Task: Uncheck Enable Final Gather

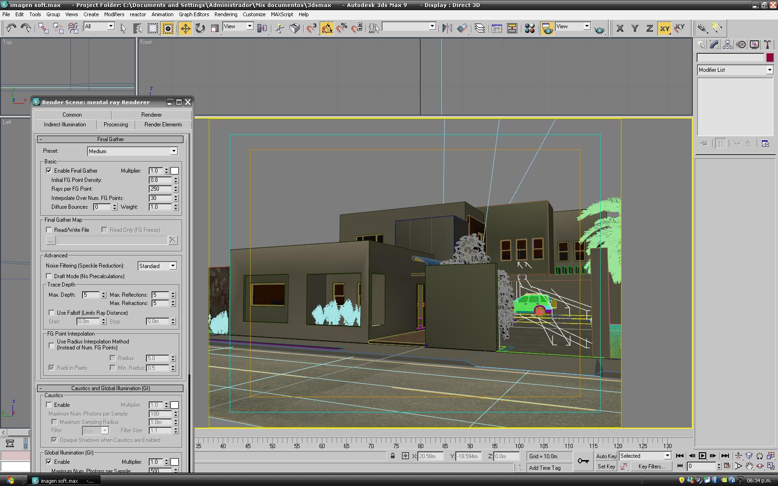Action: [x=49, y=170]
